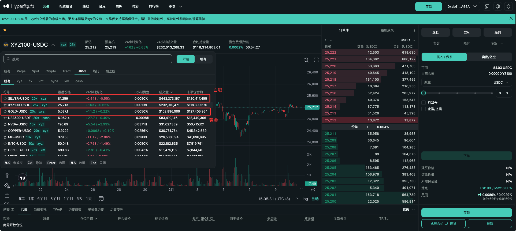
Task: Switch to the 最新成交 tab
Action: pos(387,30)
